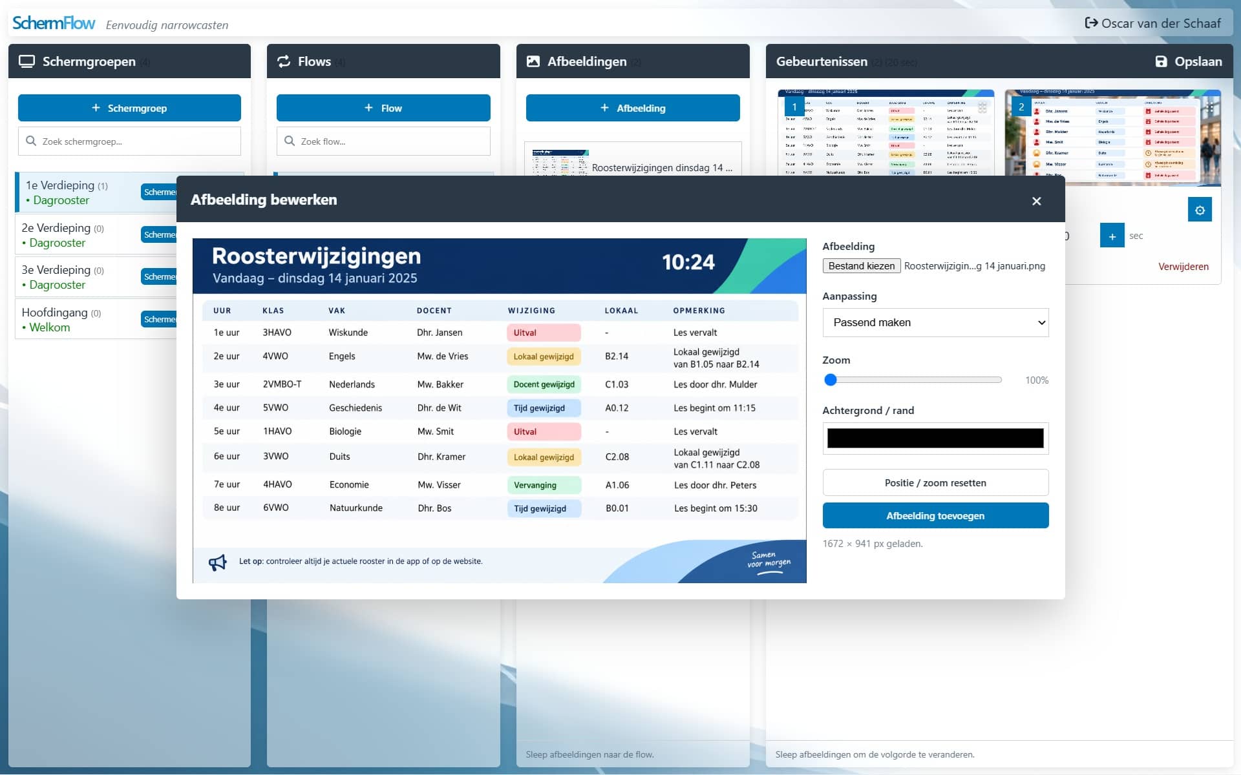Click the SchermFlow logo
The height and width of the screenshot is (775, 1241).
[54, 23]
